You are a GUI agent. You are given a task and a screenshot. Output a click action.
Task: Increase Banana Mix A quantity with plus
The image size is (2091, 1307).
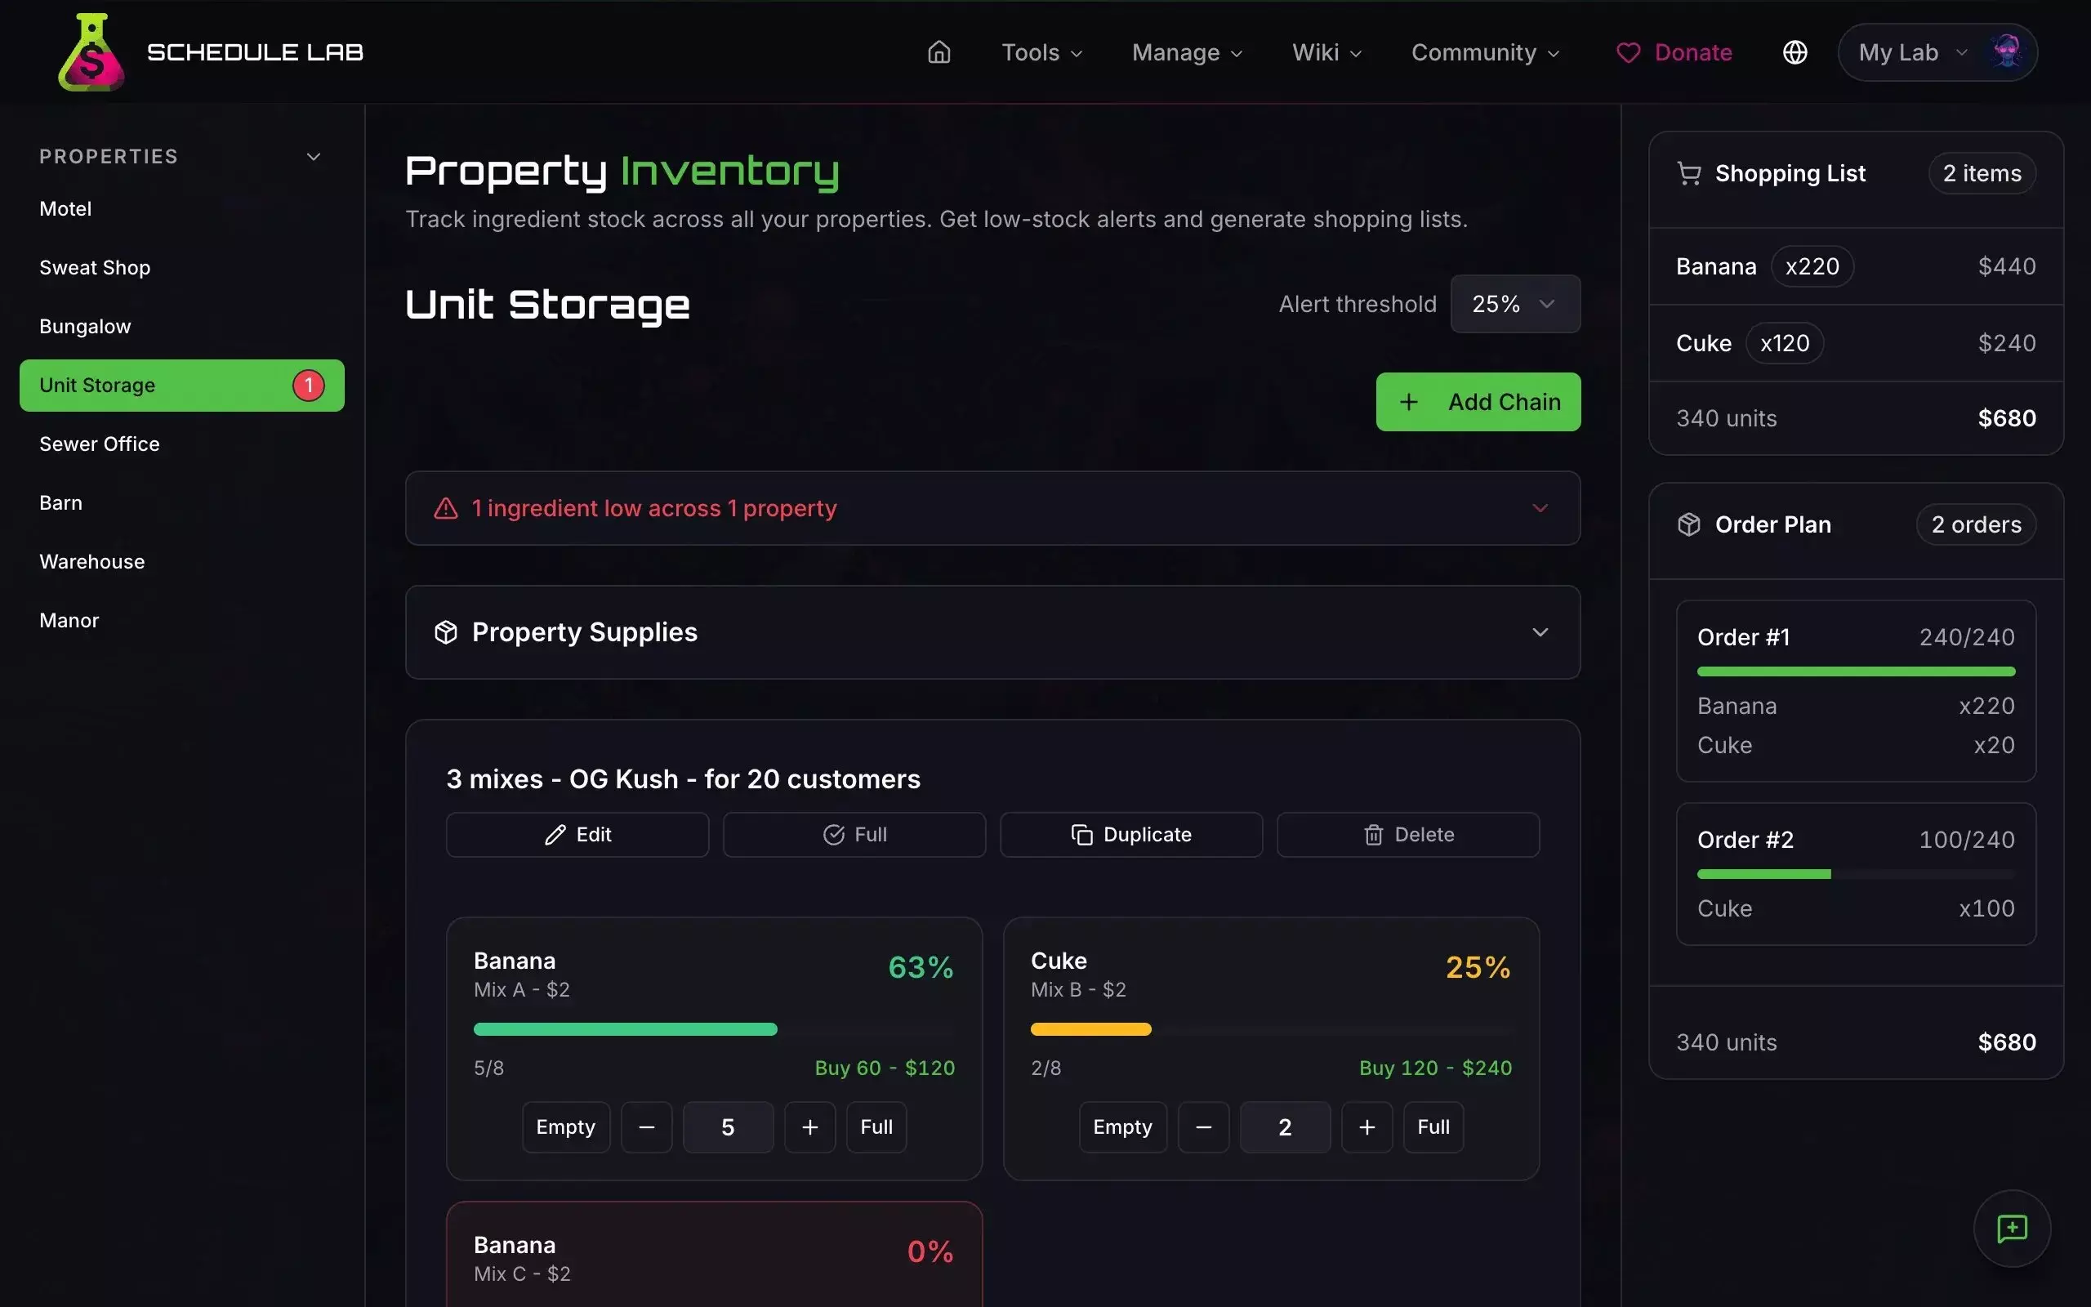click(809, 1126)
